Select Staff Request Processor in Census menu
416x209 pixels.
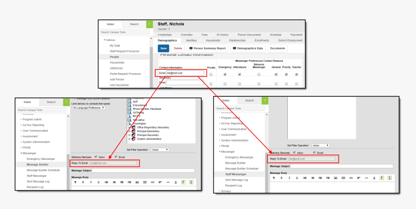(x=124, y=51)
